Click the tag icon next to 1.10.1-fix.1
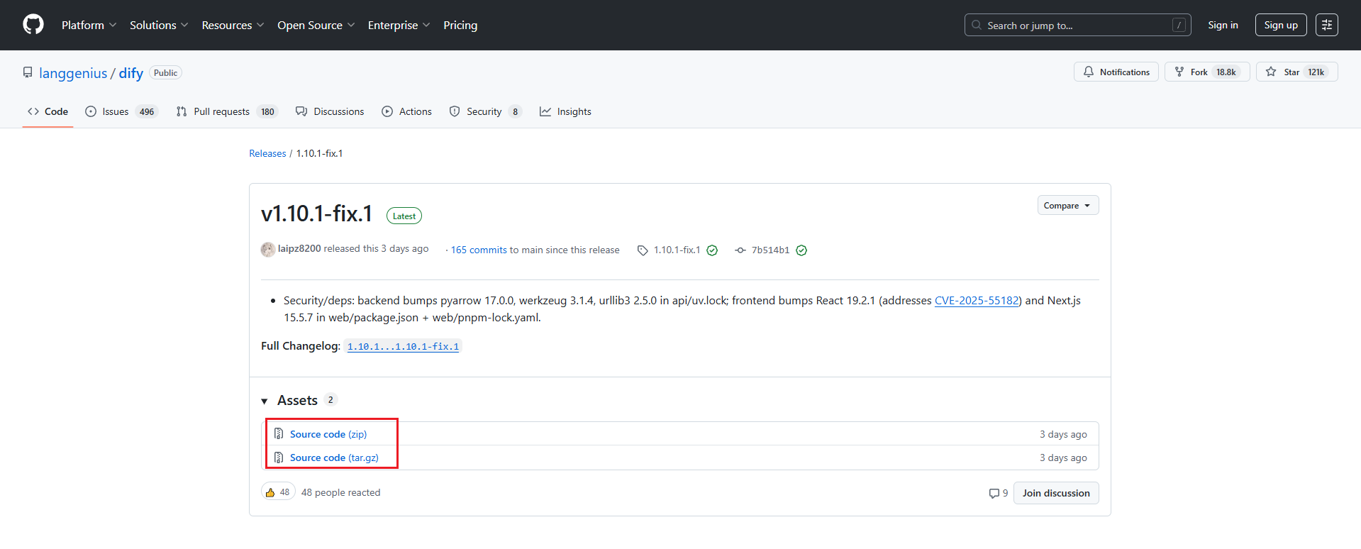Screen dimensions: 1361x549 [643, 250]
